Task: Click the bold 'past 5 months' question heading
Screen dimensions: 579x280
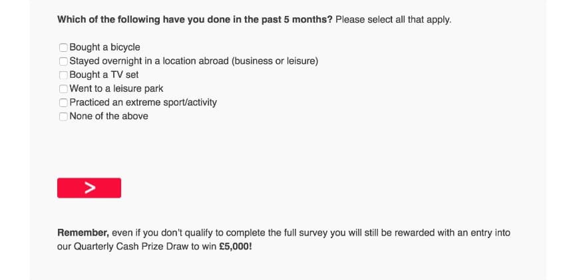Action: [x=195, y=19]
